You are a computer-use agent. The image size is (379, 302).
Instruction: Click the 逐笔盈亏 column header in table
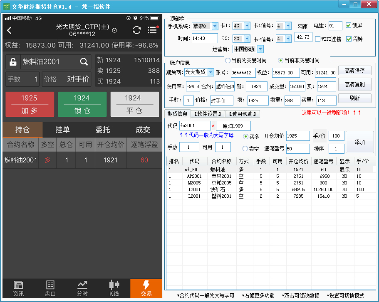coord(323,161)
